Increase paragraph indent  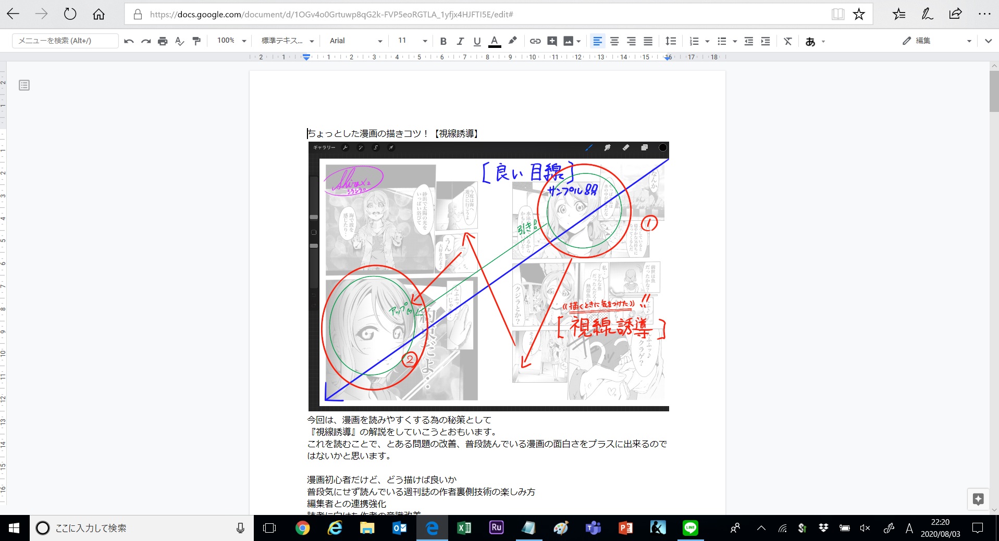[766, 41]
